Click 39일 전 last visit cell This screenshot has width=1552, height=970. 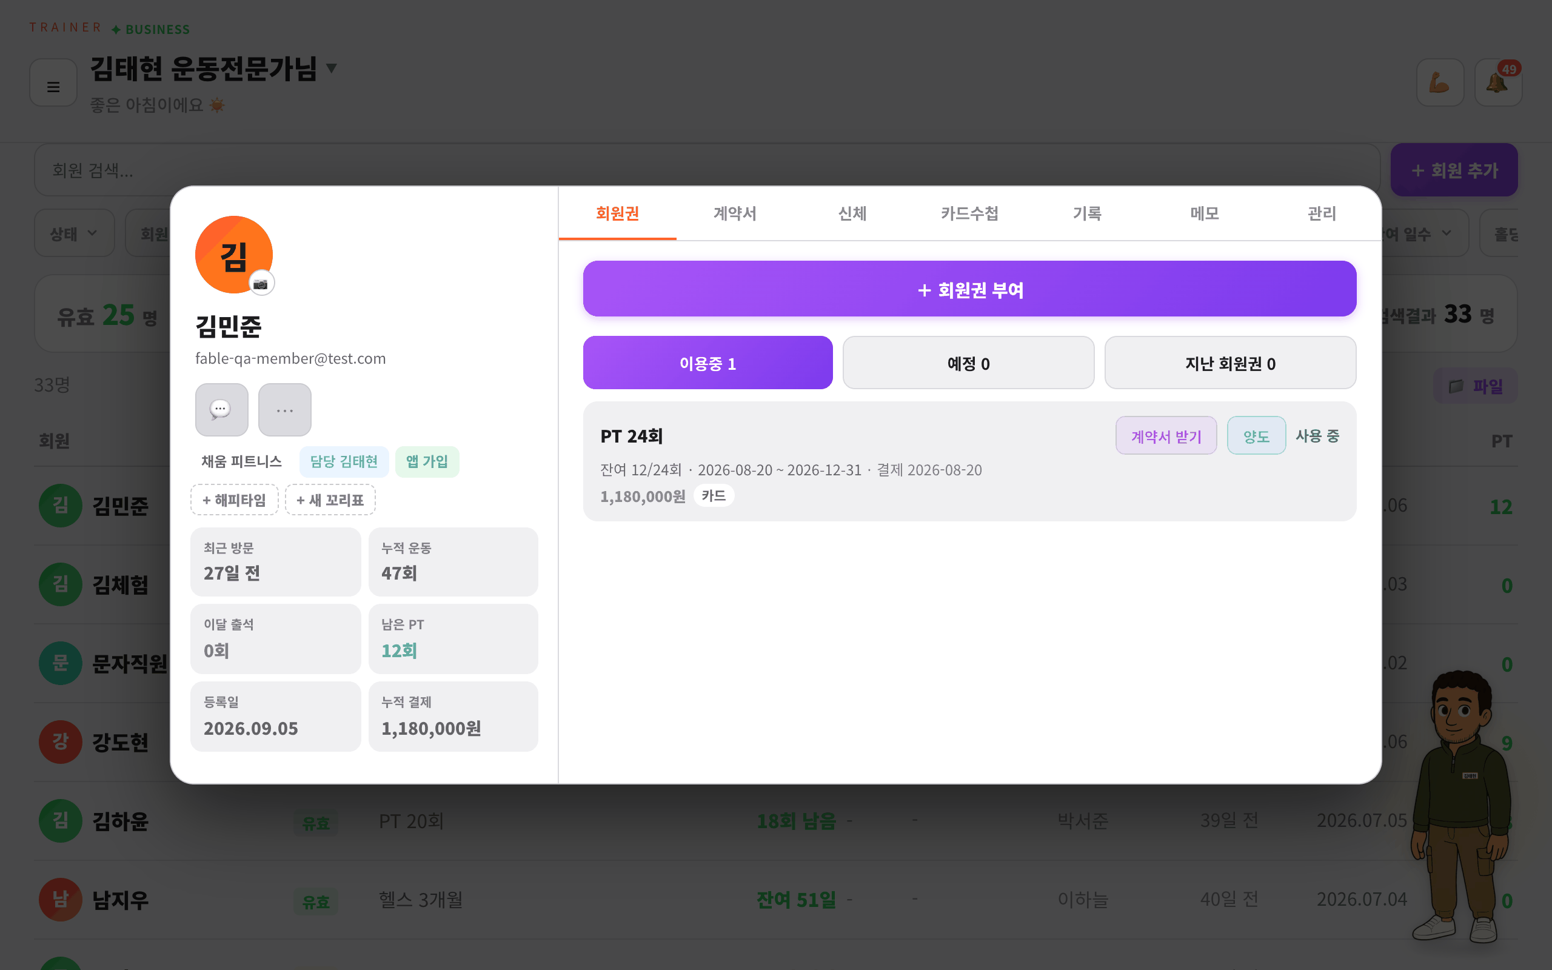[x=1229, y=821]
